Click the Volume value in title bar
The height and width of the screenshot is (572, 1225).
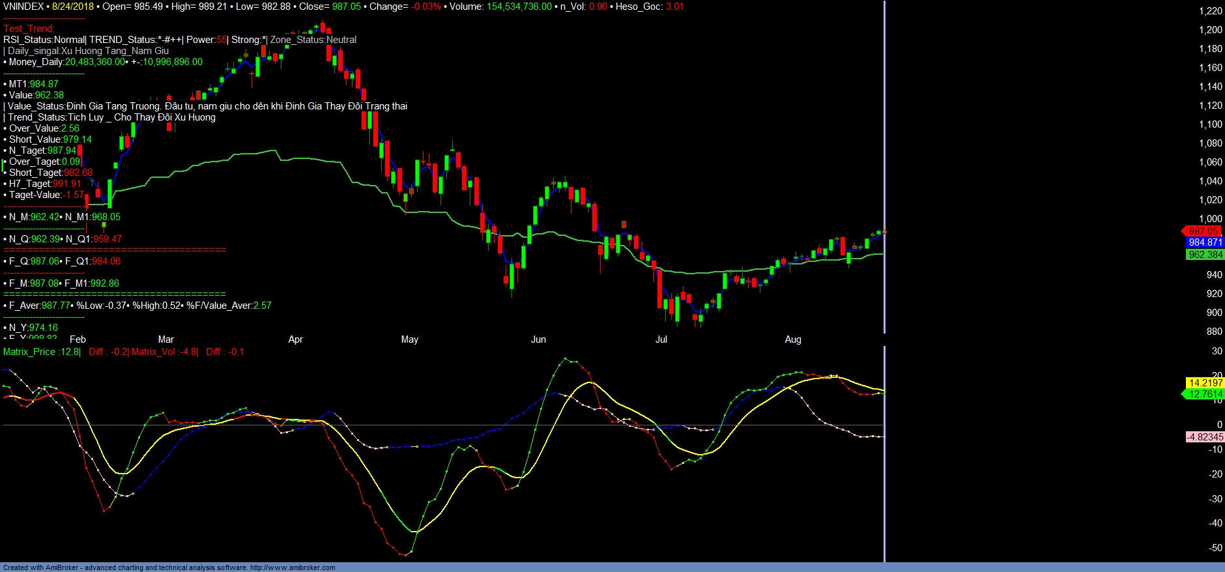click(x=519, y=7)
